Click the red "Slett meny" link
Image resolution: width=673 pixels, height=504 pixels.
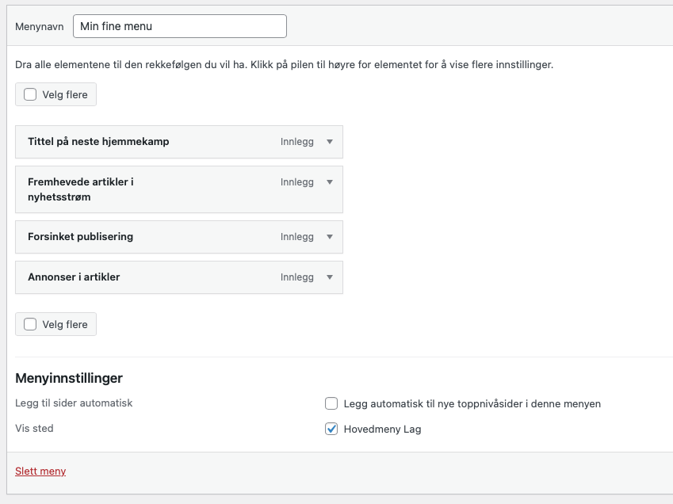[x=40, y=472]
